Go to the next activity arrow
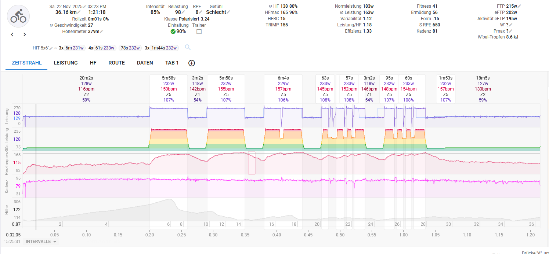The height and width of the screenshot is (254, 549). pyautogui.click(x=25, y=35)
